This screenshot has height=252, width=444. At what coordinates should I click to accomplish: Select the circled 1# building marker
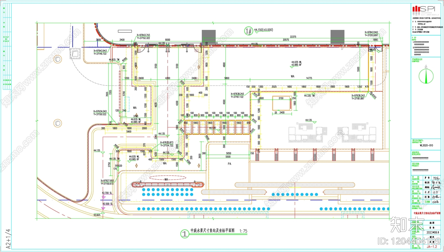pyautogui.click(x=249, y=31)
